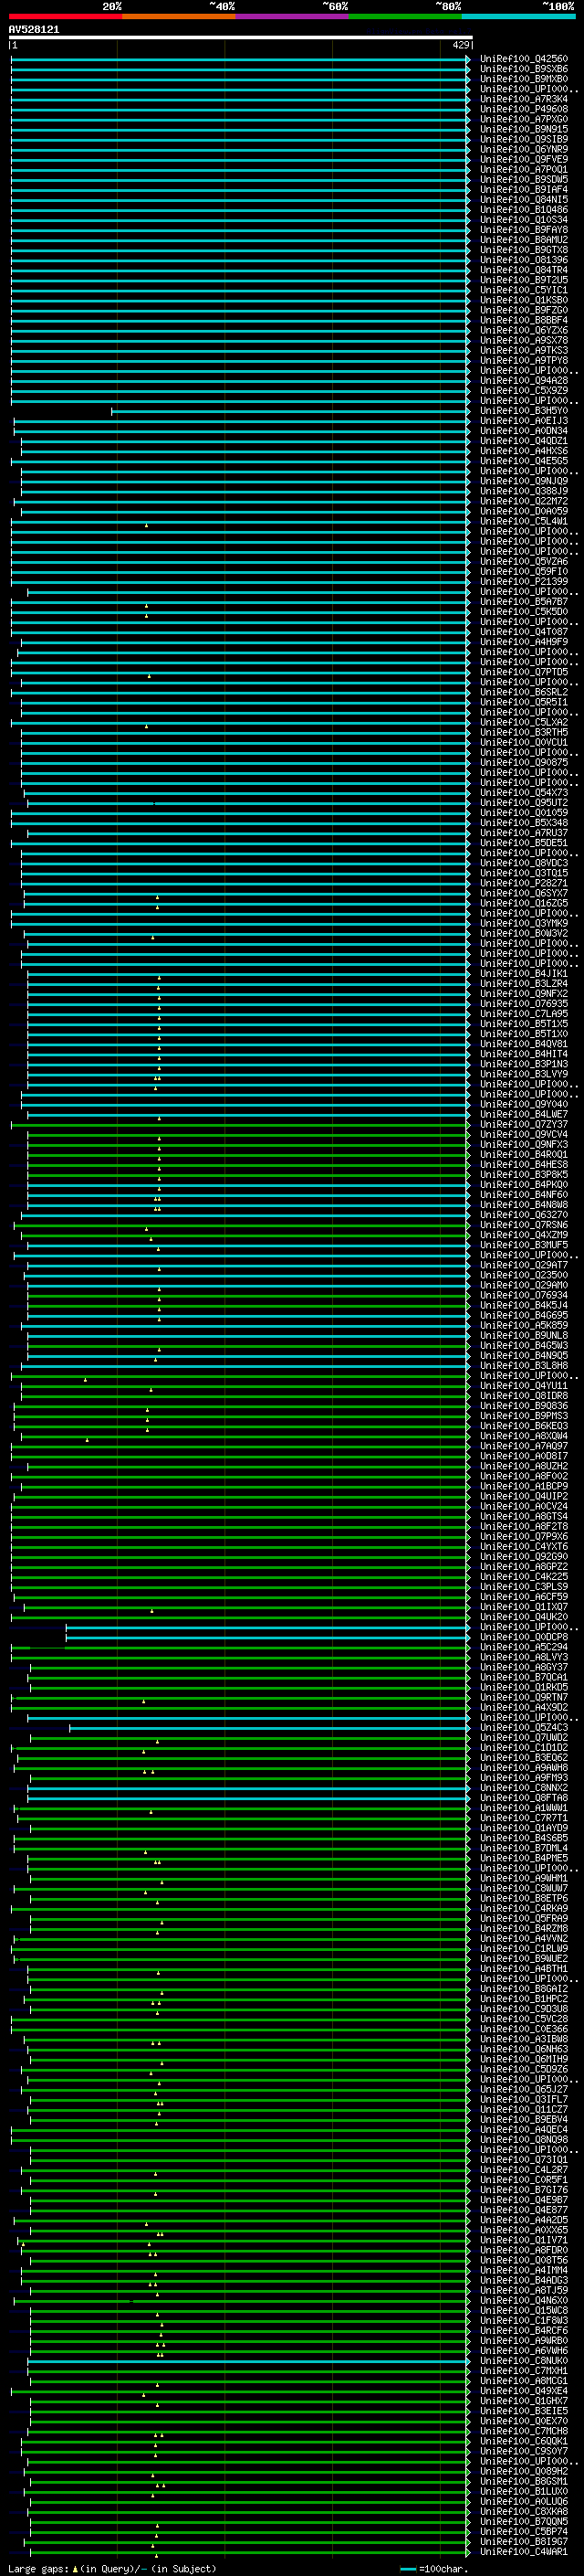Select the UniRef100_B8AMU2 label
Image resolution: width=584 pixels, height=2576 pixels.
pos(524,241)
